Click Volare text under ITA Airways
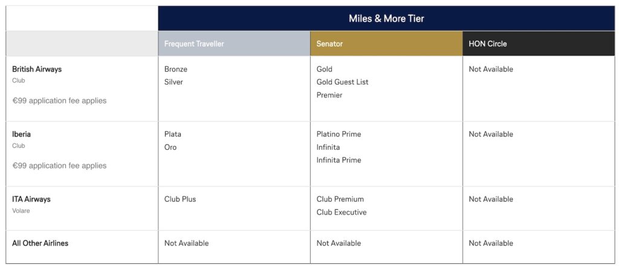 21,211
